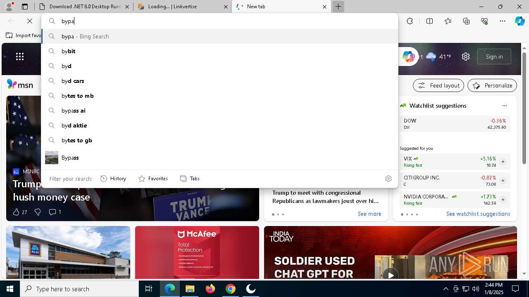Open comments on the Trump story
The image size is (529, 297).
pyautogui.click(x=55, y=212)
